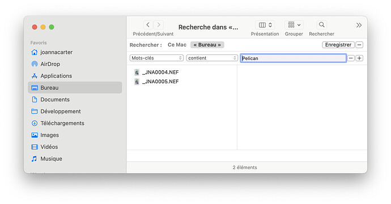This screenshot has height=204, width=391.
Task: Zoom the window with green button
Action: tap(52, 27)
